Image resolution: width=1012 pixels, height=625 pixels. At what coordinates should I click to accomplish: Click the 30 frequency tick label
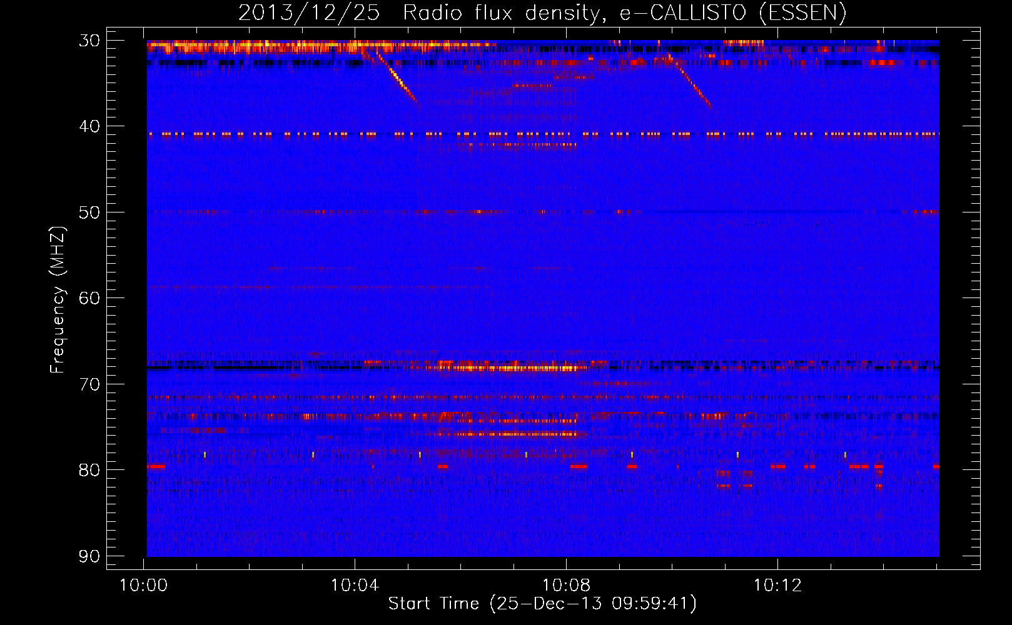coord(89,41)
